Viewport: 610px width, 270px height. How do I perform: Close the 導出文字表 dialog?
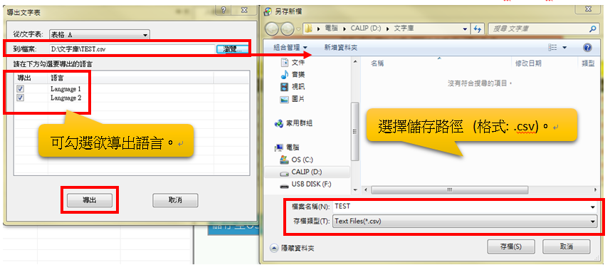coord(244,11)
